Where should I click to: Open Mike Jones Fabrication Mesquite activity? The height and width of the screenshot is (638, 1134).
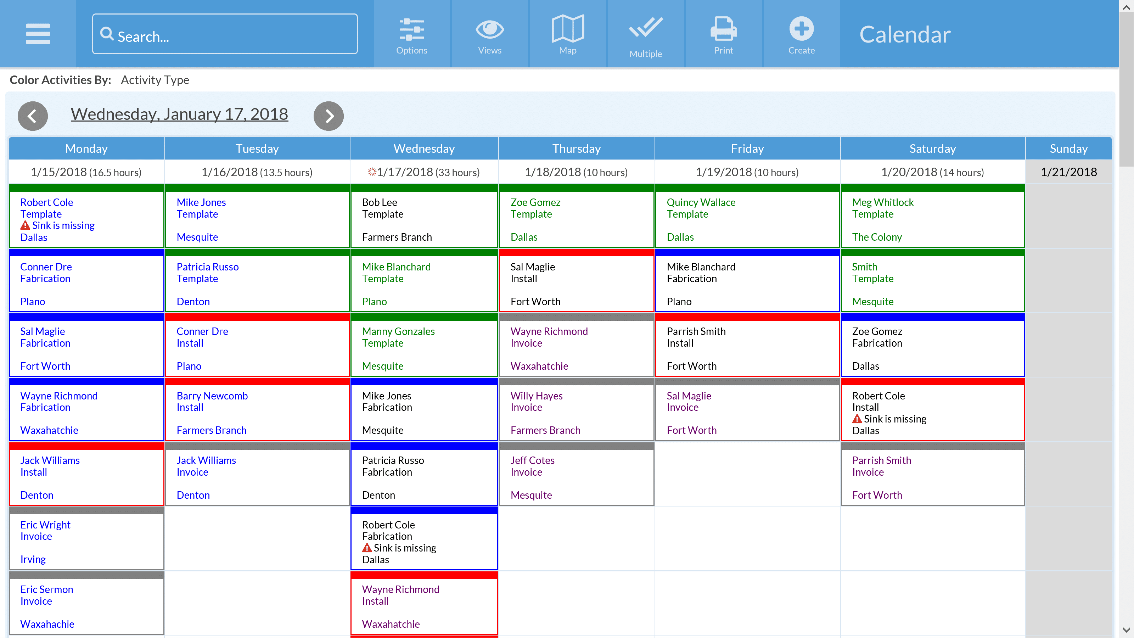[x=424, y=409]
